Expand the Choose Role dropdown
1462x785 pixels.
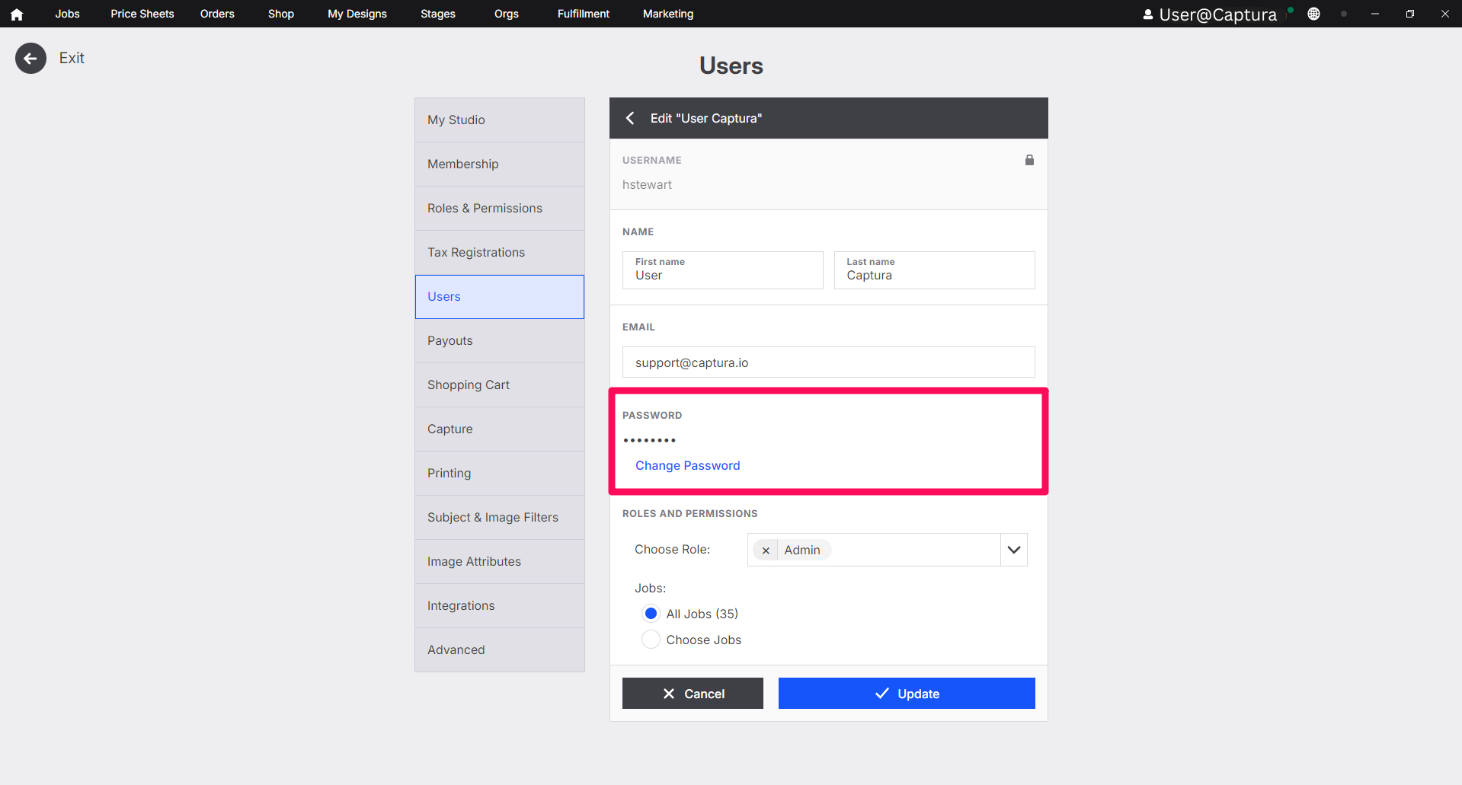point(1013,549)
